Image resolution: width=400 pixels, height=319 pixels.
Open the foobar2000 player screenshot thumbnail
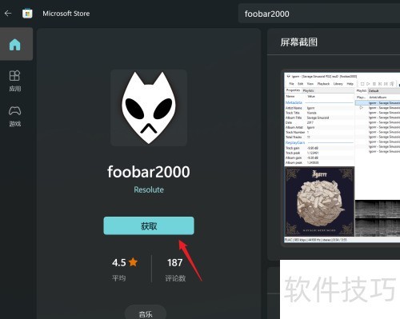(342, 158)
